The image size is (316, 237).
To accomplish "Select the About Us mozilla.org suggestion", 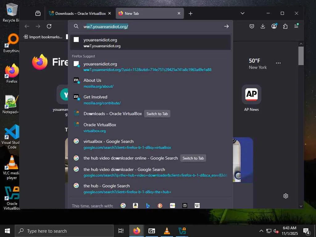I will pyautogui.click(x=150, y=83).
